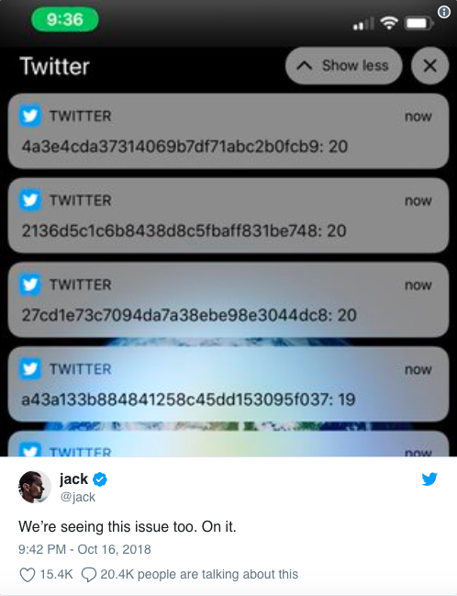This screenshot has width=457, height=596.
Task: Open jack's profile picture
Action: tap(35, 487)
